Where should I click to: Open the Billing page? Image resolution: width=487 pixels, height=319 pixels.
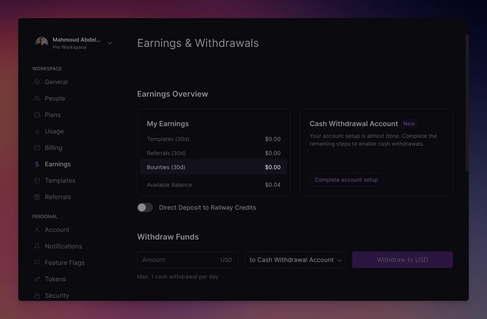coord(53,148)
